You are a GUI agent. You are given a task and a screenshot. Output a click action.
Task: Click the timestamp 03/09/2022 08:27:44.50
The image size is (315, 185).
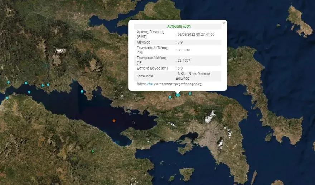click(196, 34)
